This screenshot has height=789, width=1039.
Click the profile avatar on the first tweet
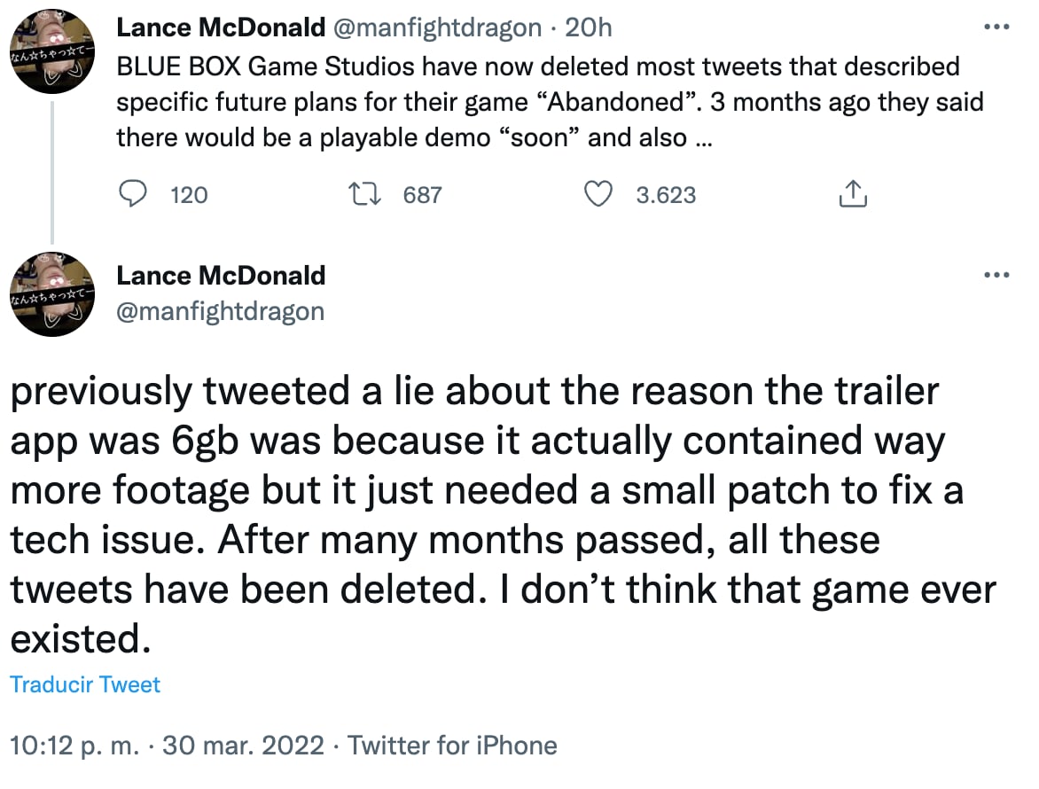tap(51, 51)
